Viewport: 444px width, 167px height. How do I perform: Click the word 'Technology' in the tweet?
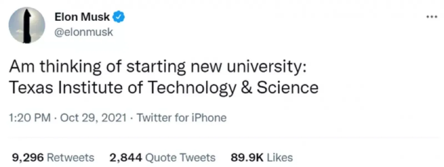[x=191, y=88]
